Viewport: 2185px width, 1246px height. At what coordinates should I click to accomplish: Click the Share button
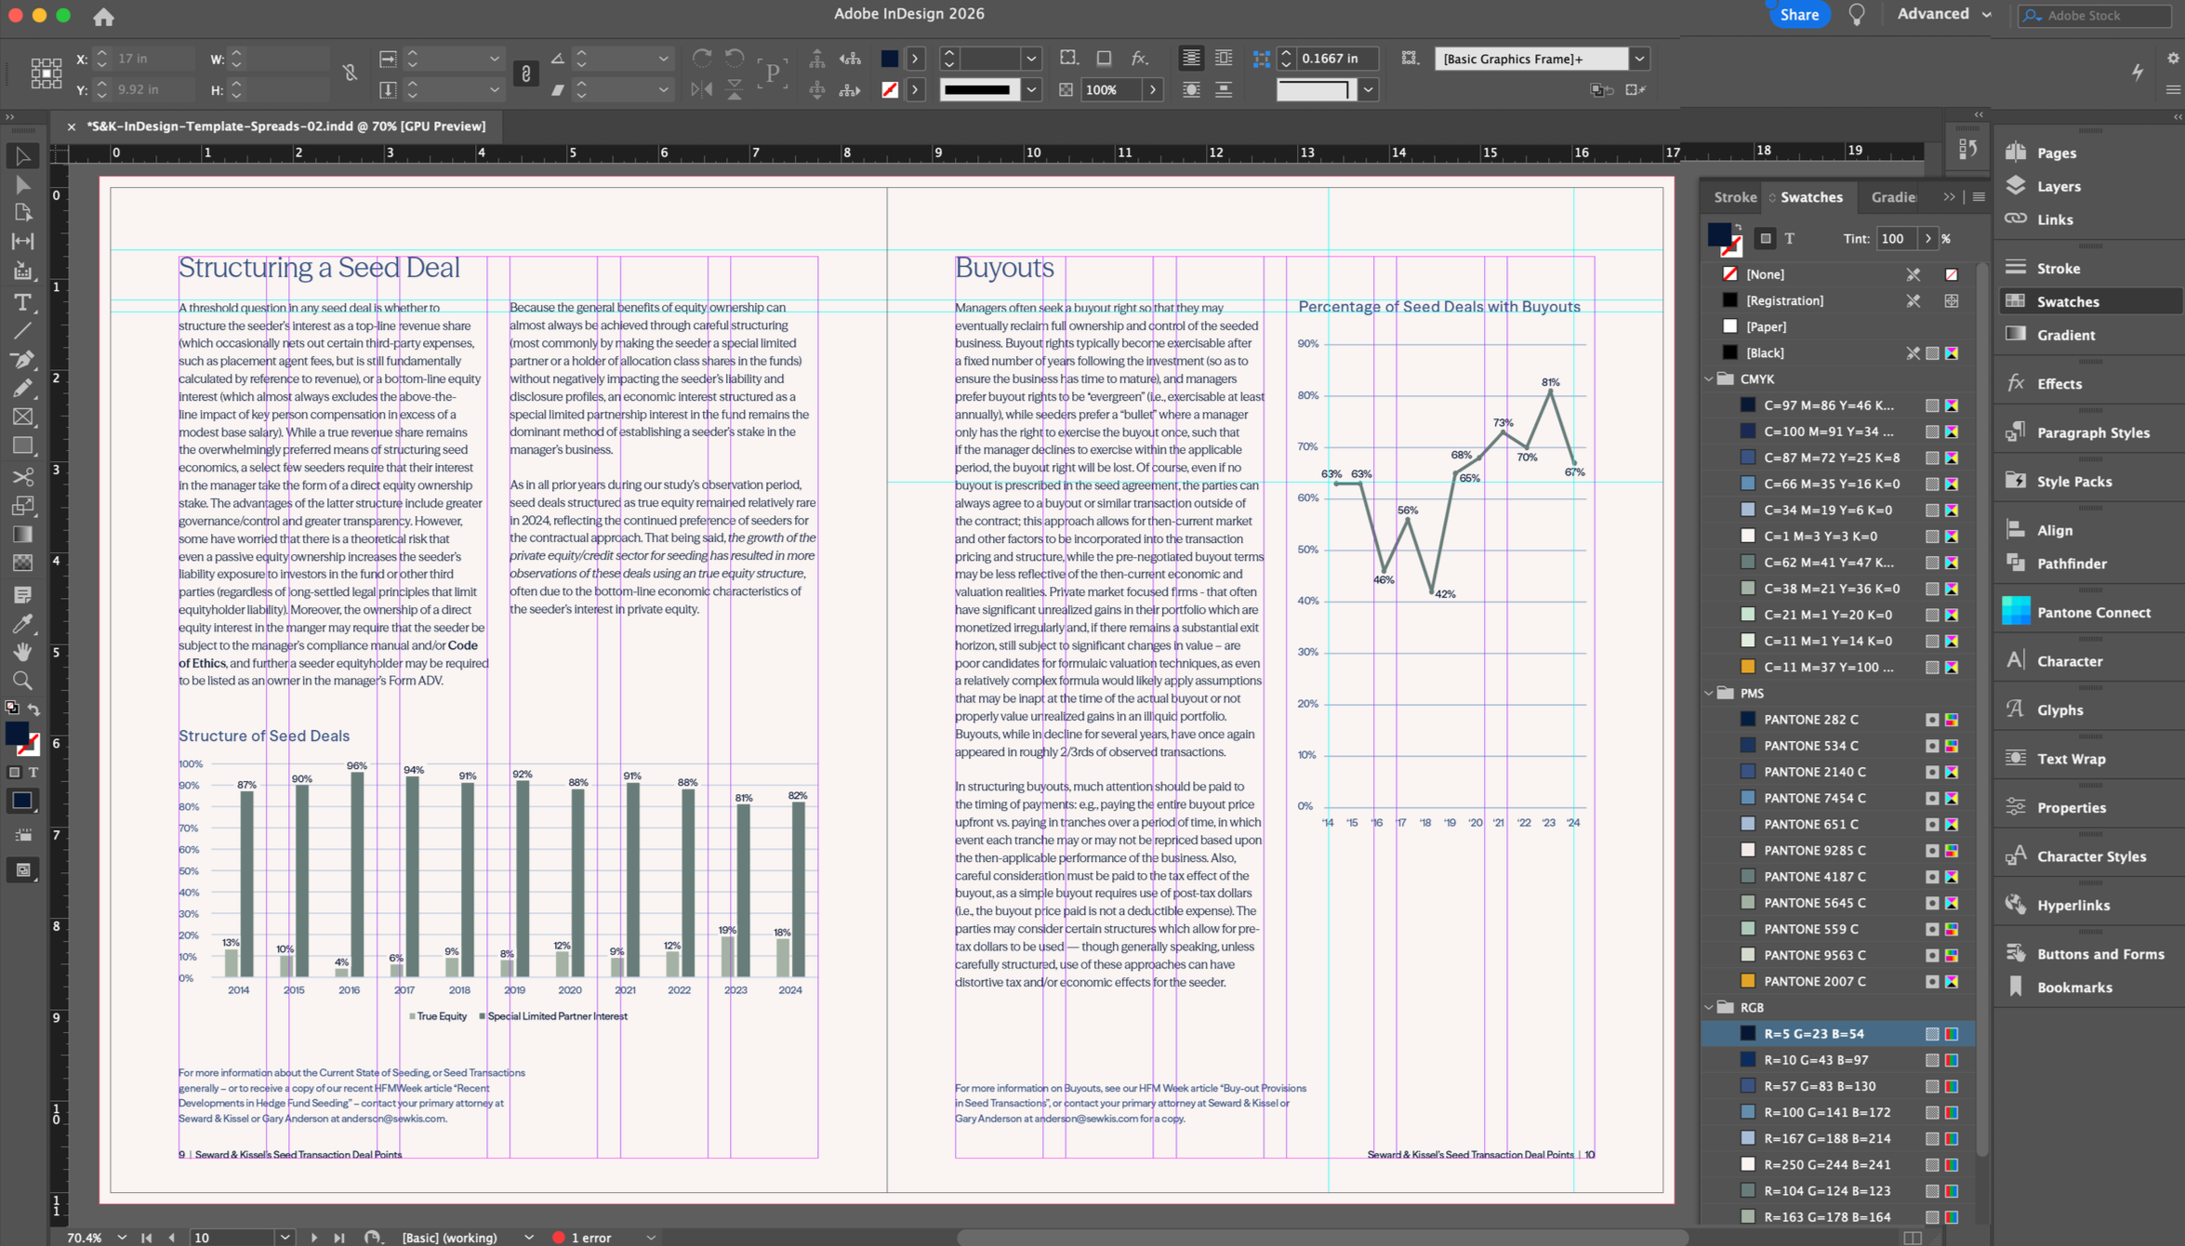tap(1799, 15)
